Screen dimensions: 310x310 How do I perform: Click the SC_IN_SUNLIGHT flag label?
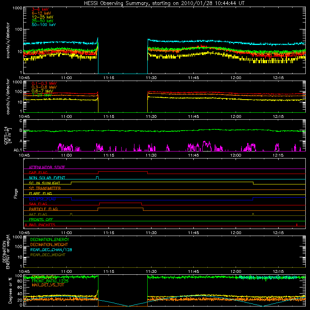(45, 183)
